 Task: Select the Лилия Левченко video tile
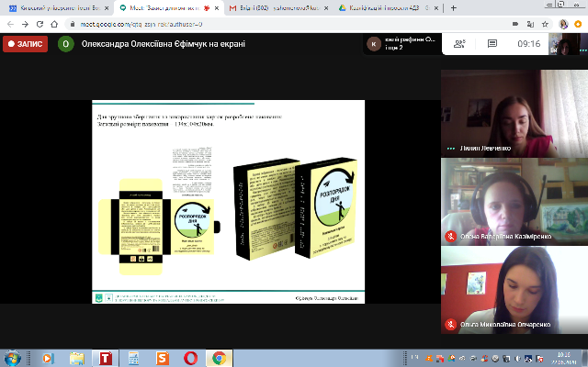[514, 114]
